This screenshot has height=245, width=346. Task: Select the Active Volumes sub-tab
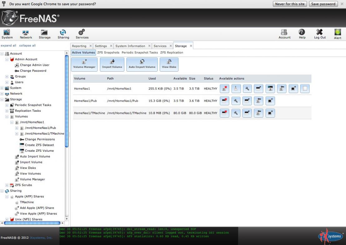tap(83, 52)
